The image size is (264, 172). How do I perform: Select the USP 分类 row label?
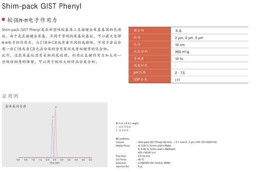(x=140, y=79)
